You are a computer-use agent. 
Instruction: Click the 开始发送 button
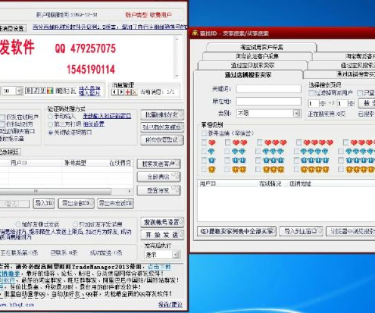tap(162, 235)
